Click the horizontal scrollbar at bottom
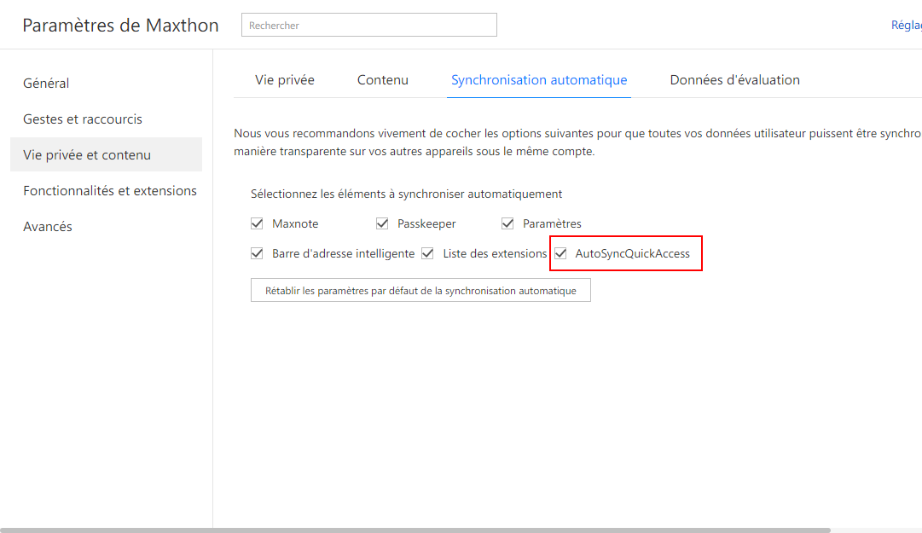The width and height of the screenshot is (922, 533). point(415,530)
